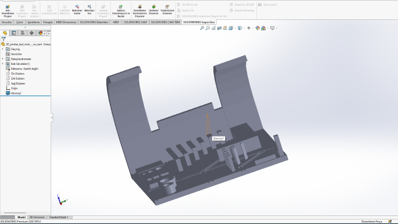Click Dynamic Annotation Views icon
This screenshot has width=398, height=224.
click(x=225, y=28)
